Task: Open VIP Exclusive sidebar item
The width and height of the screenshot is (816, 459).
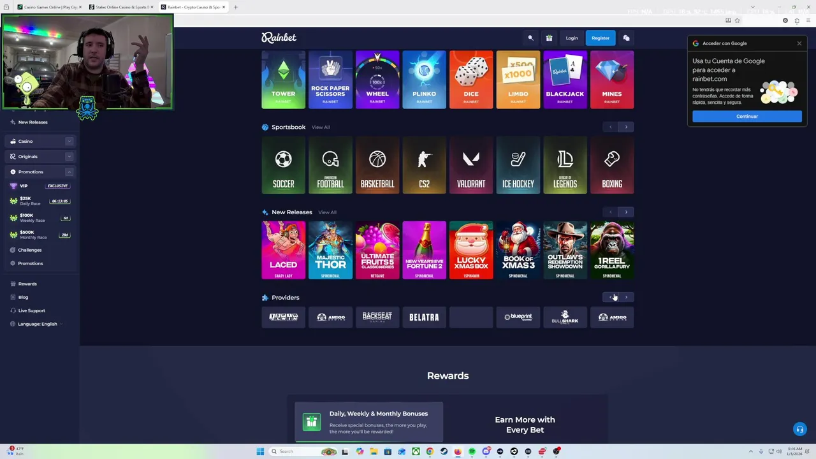Action: tap(40, 186)
